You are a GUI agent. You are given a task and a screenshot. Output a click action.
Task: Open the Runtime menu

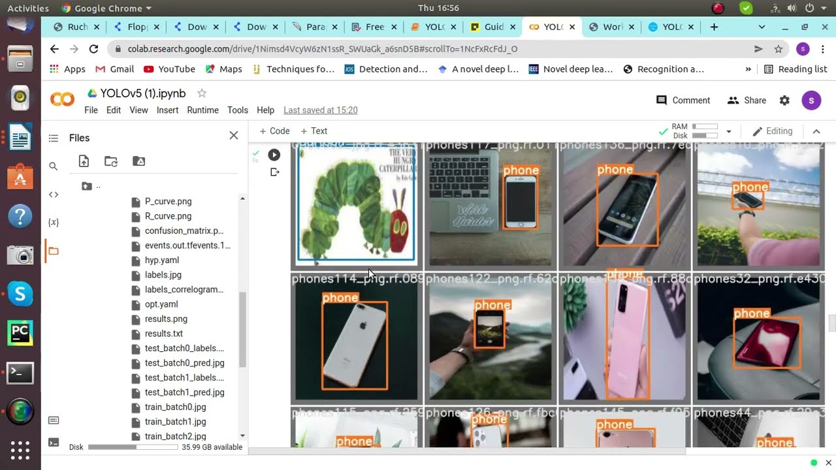[202, 110]
